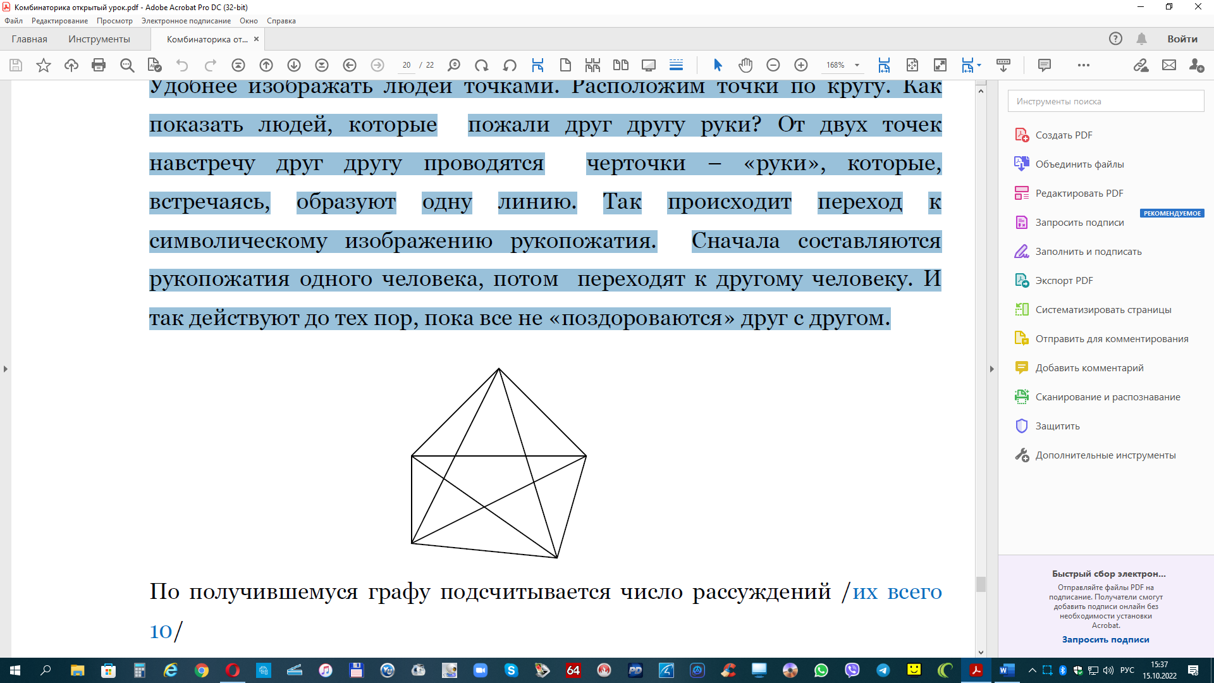The height and width of the screenshot is (683, 1214).
Task: Click the zoom in plus icon
Action: (800, 65)
